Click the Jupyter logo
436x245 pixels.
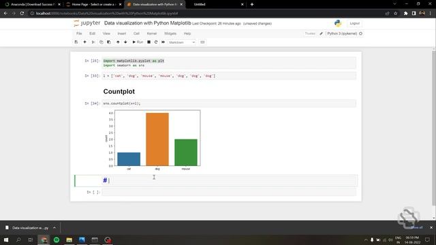(x=87, y=23)
